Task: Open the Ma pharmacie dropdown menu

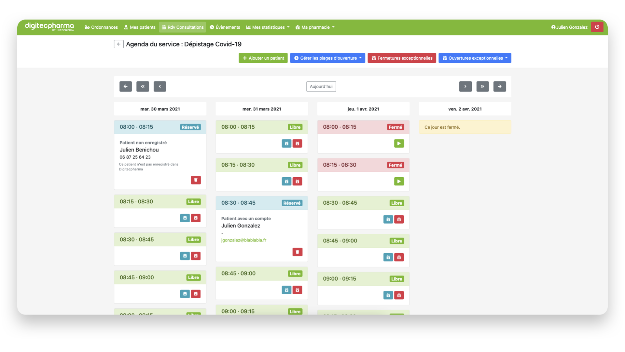Action: coord(315,27)
